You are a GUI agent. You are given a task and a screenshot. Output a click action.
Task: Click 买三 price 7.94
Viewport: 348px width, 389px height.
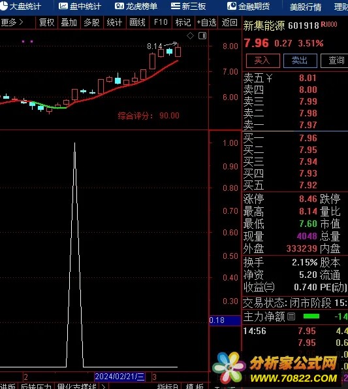[308, 161]
